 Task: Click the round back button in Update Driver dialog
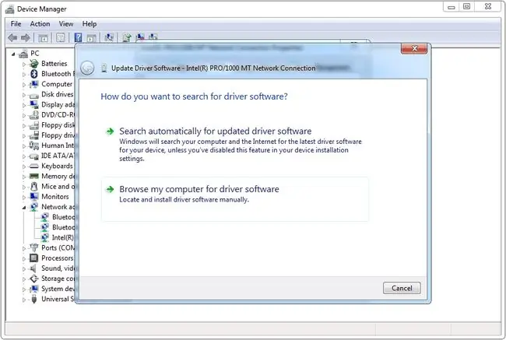coord(87,68)
